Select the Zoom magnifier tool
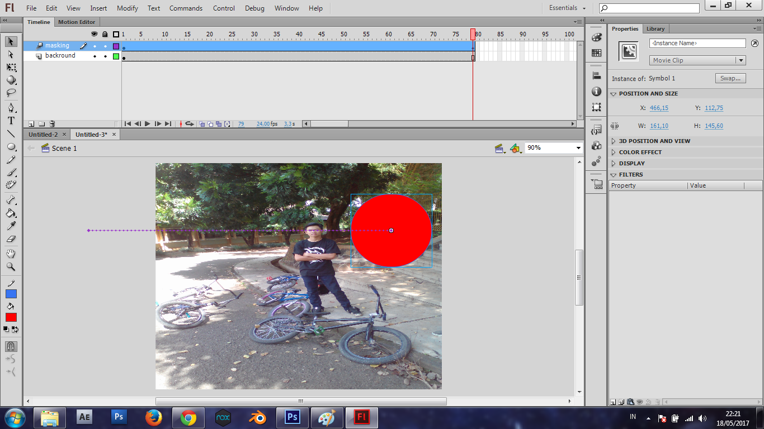Image resolution: width=764 pixels, height=429 pixels. coord(11,266)
